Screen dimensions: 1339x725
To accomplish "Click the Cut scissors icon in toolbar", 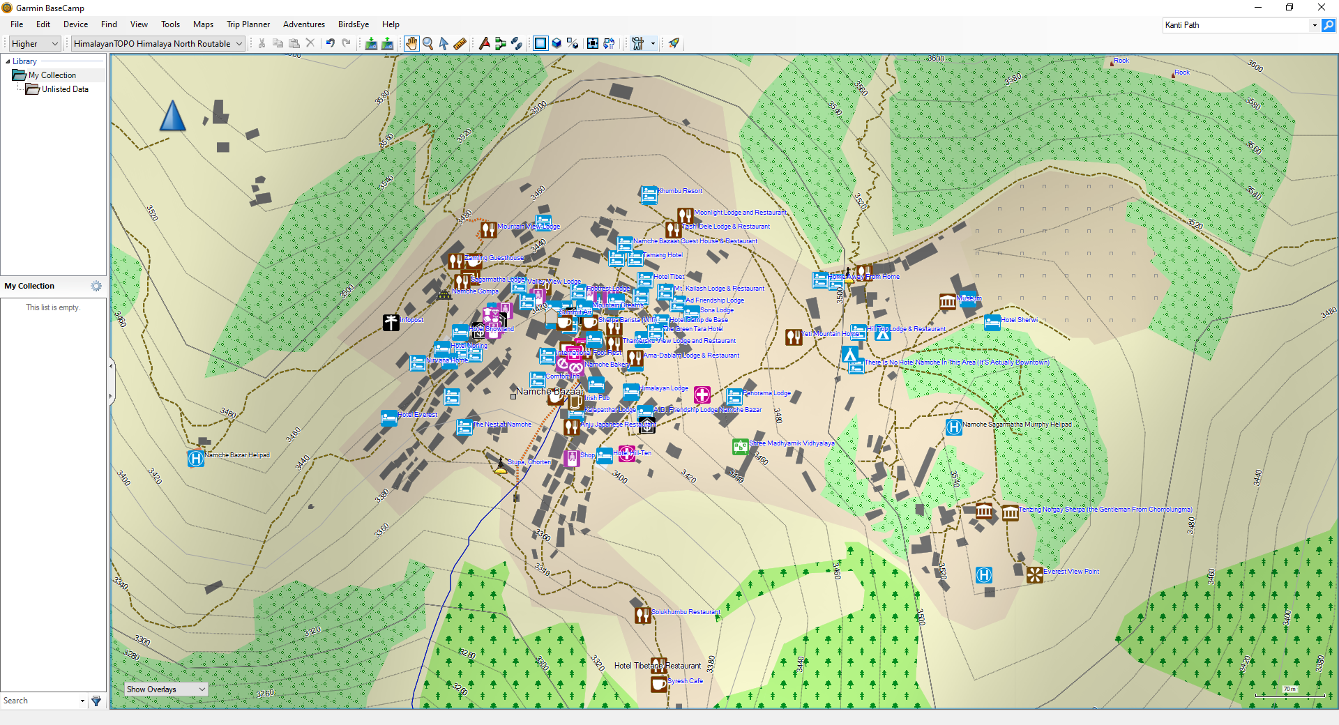I will click(x=262, y=43).
